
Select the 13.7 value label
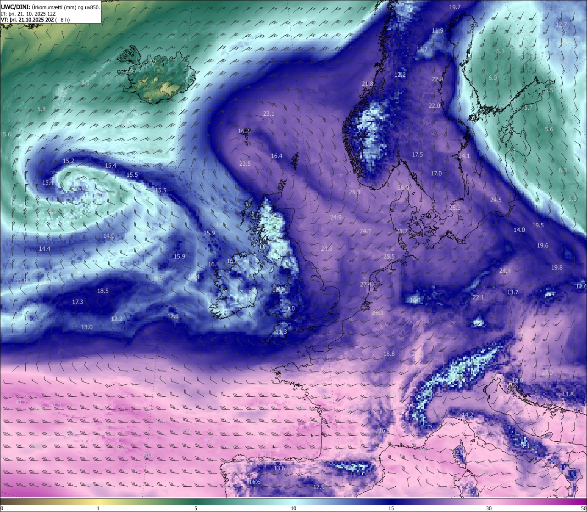point(513,292)
